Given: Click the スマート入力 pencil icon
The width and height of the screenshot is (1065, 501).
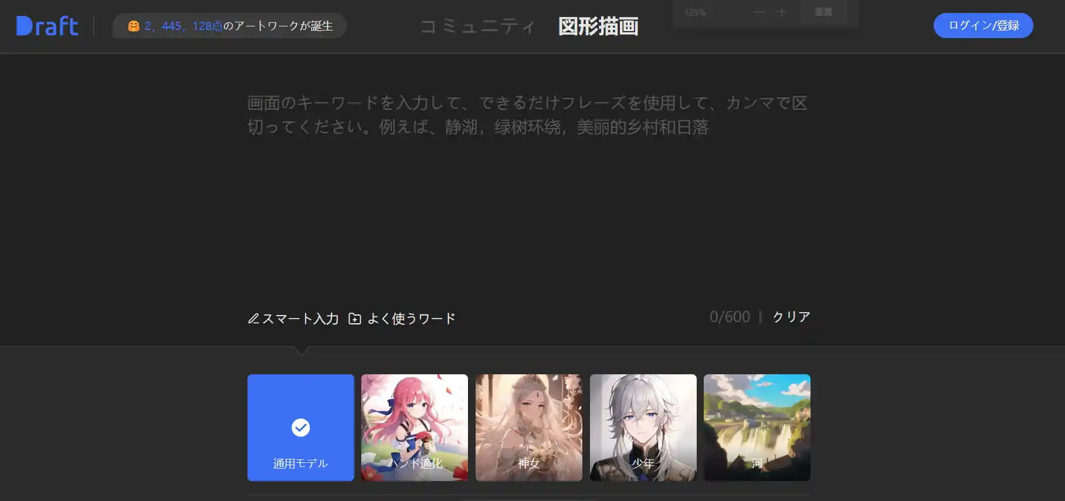Looking at the screenshot, I should 253,319.
